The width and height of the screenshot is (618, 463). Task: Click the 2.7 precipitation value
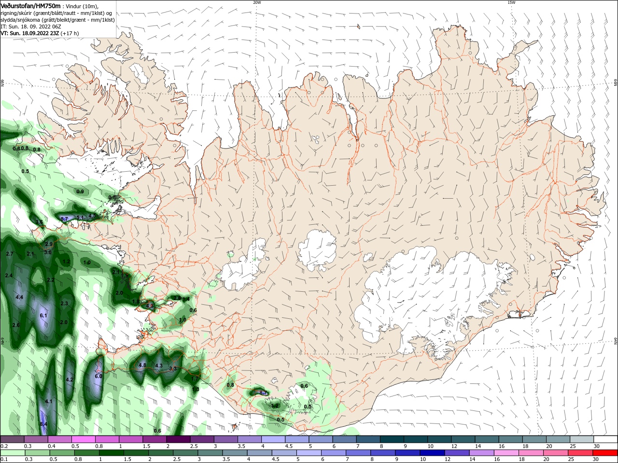click(x=10, y=254)
